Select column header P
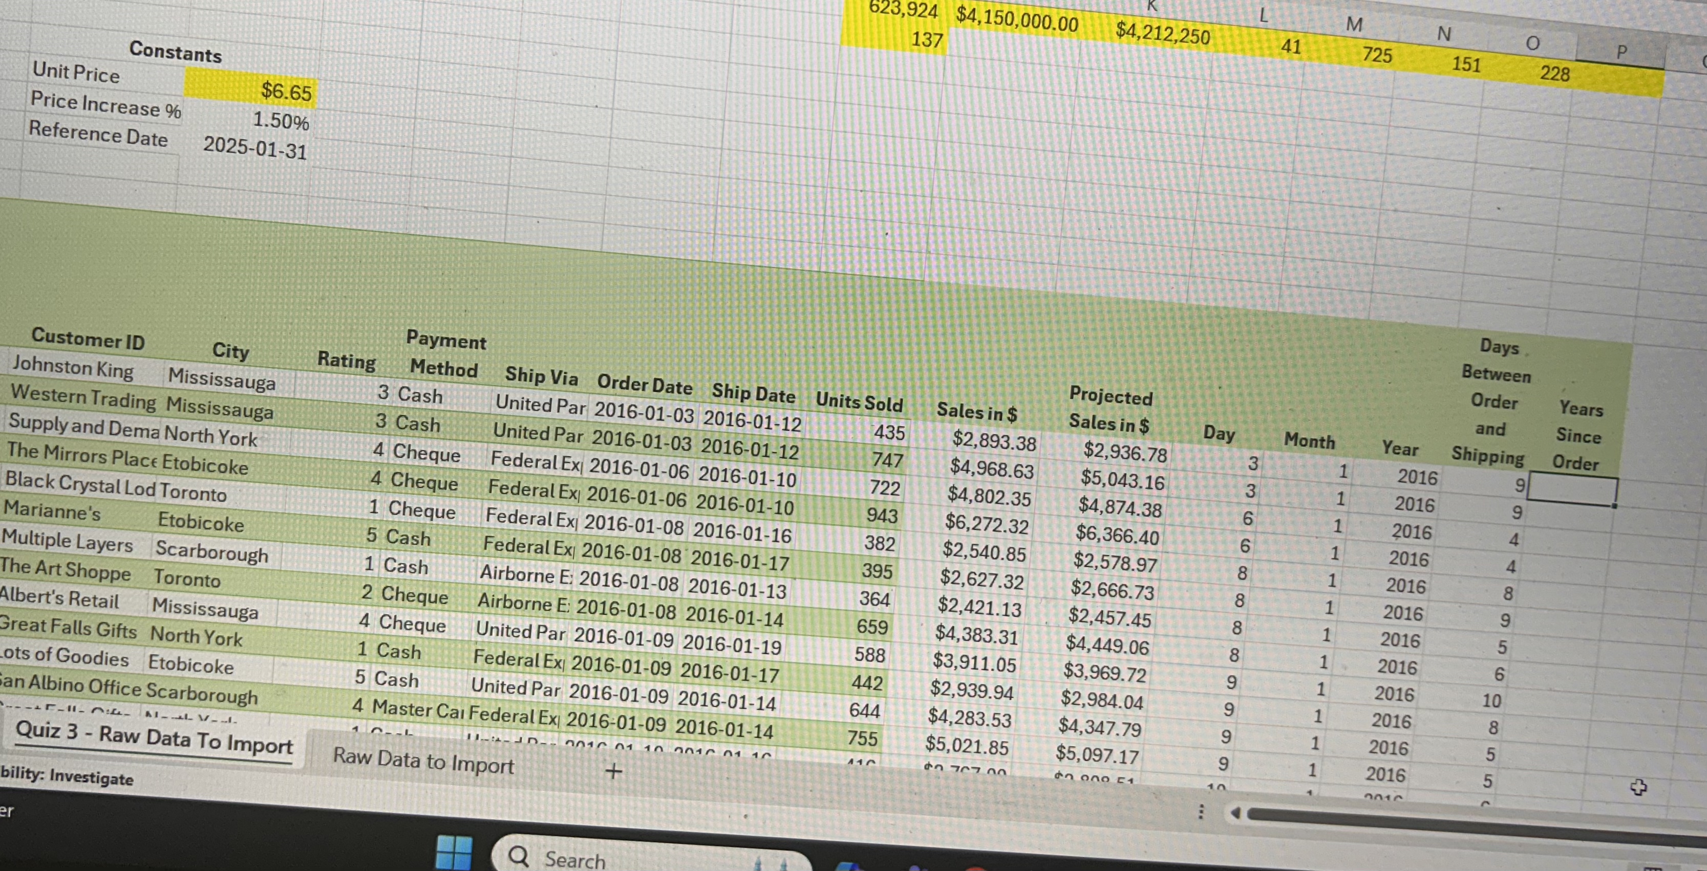This screenshot has width=1707, height=871. coord(1621,52)
